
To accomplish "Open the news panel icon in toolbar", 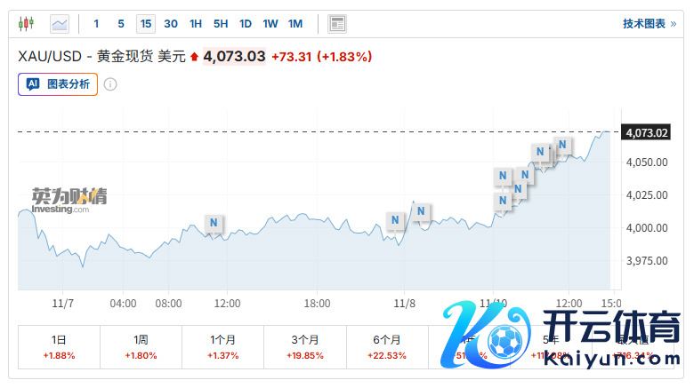I will (x=337, y=23).
